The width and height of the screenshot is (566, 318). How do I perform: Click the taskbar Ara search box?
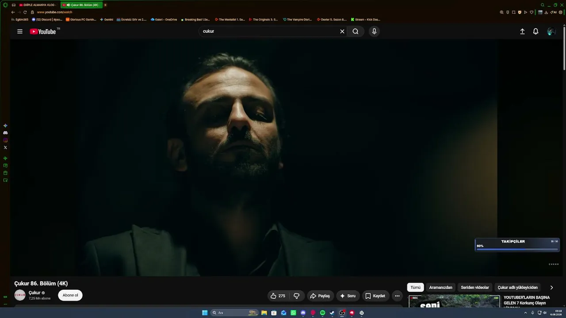[234, 313]
